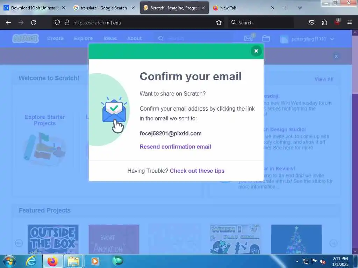The height and width of the screenshot is (268, 358).
Task: Click the Firefox Search box
Action: (261, 23)
